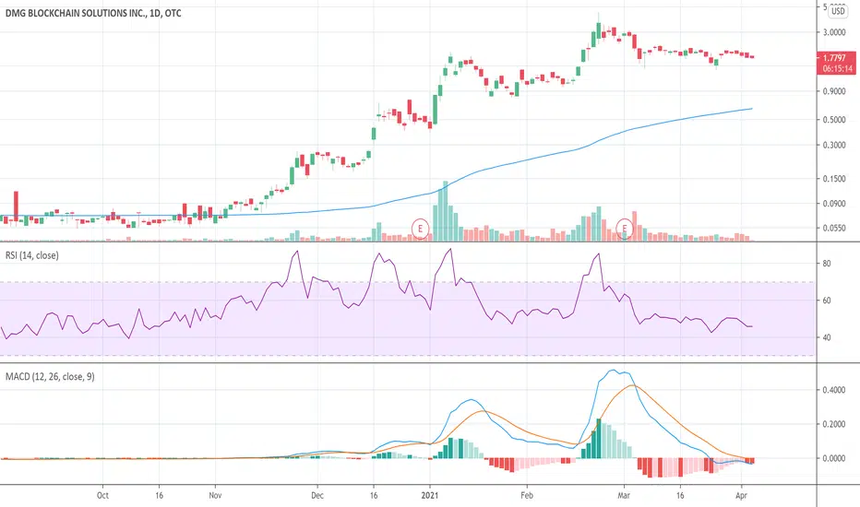Click the 0.1500 price axis label
Screen dimensions: 860x507
click(x=833, y=179)
